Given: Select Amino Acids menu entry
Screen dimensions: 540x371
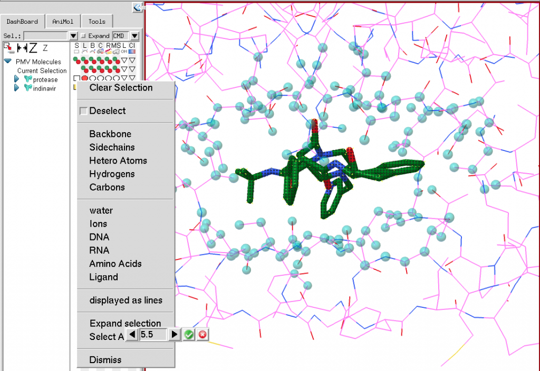Looking at the screenshot, I should 115,264.
